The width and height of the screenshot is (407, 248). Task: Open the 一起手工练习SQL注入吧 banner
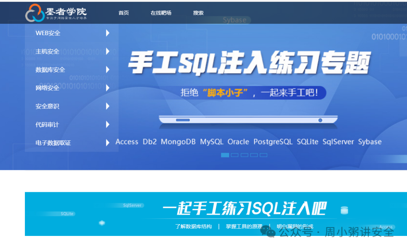click(216, 214)
